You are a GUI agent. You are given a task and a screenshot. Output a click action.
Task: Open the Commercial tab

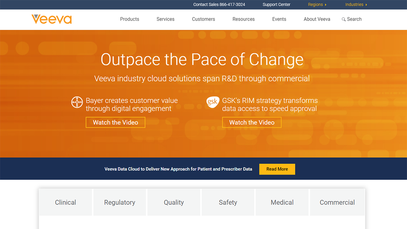click(337, 203)
